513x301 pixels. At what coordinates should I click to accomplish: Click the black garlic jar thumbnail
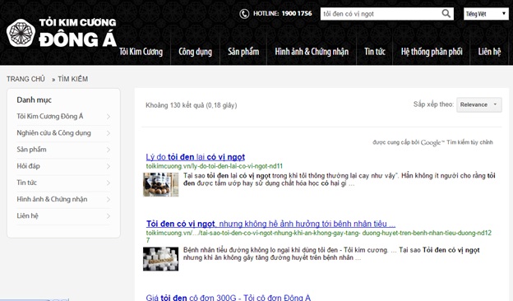tap(160, 184)
